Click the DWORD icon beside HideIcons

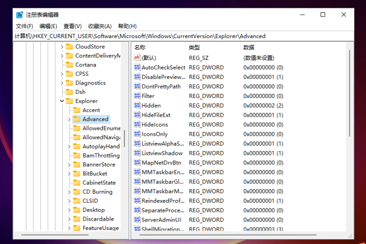[137, 125]
